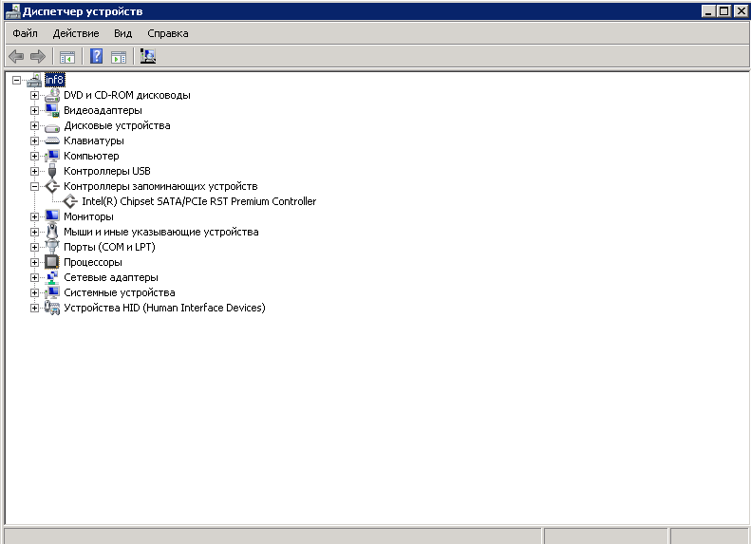Viewport: 751px width, 544px height.
Task: Toggle the action pane toolbar icon
Action: 119,57
